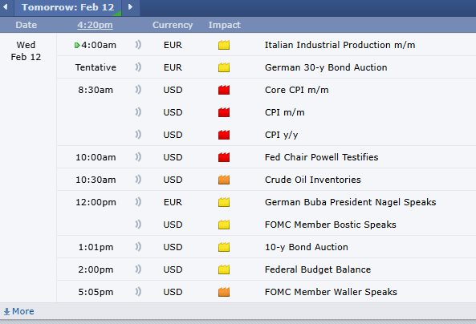Expand more events with More link

pyautogui.click(x=18, y=311)
